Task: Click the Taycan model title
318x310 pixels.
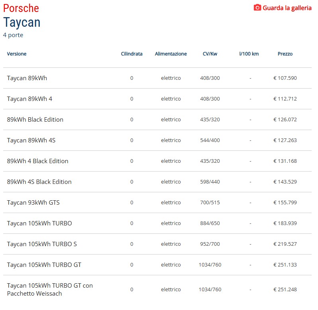Action: [x=22, y=22]
